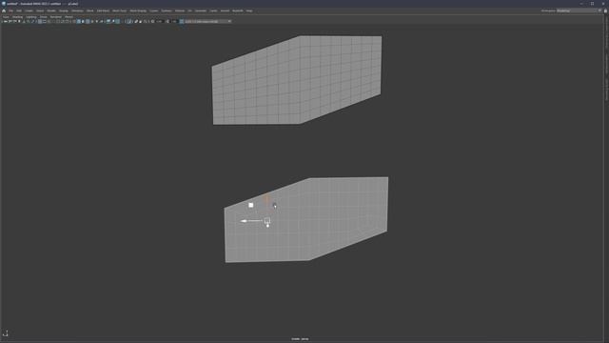Click the X-axis arrow of move manipulator
The width and height of the screenshot is (609, 343).
click(244, 221)
